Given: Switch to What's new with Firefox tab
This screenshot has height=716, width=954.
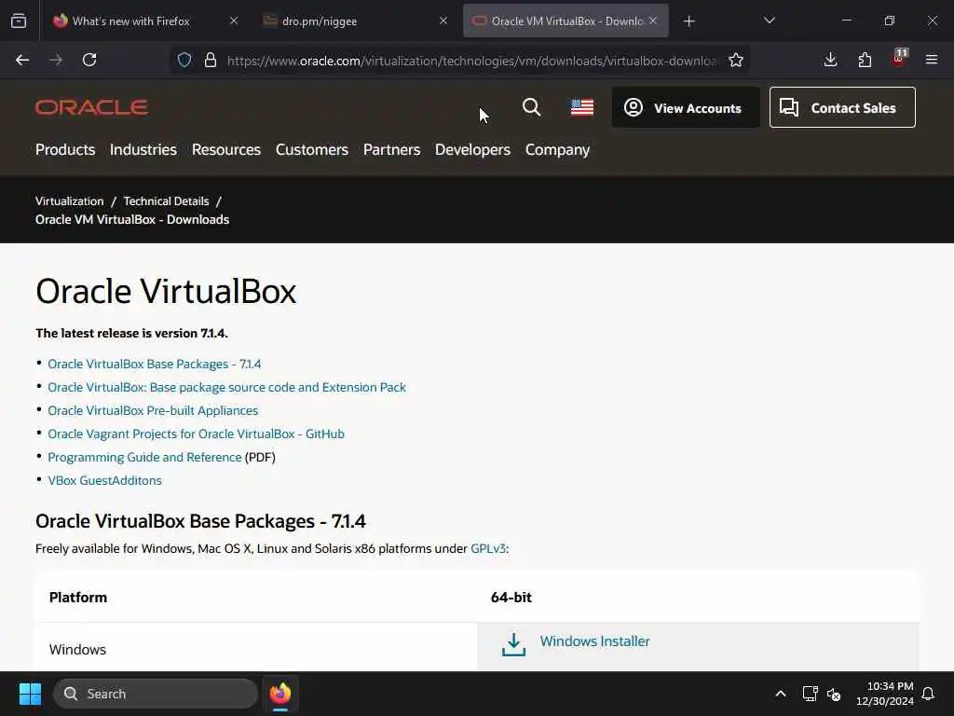Looking at the screenshot, I should tap(129, 21).
